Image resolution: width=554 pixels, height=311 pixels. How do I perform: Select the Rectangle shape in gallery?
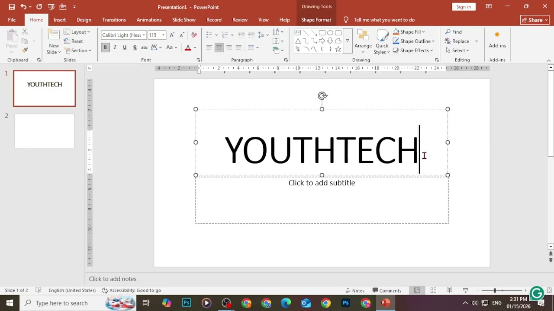coord(322,33)
